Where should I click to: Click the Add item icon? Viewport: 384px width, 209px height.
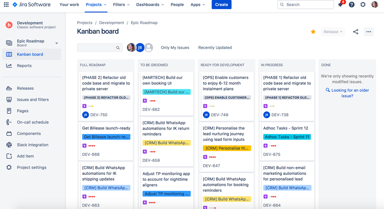(x=9, y=156)
